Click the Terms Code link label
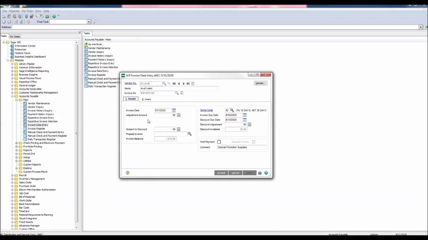This screenshot has width=428, height=240. 206,110
